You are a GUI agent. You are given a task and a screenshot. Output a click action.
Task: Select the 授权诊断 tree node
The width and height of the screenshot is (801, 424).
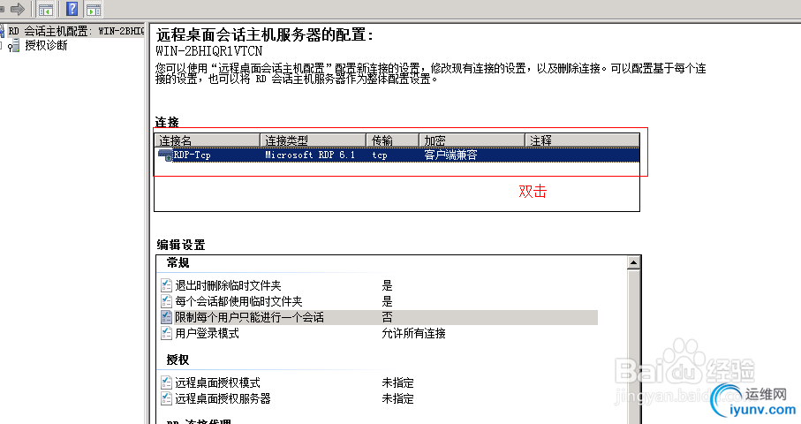click(x=46, y=45)
